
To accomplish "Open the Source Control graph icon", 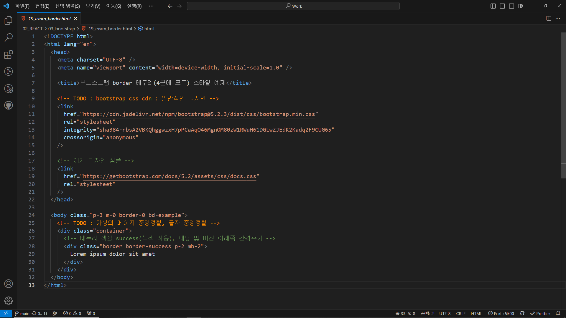I will tap(9, 72).
